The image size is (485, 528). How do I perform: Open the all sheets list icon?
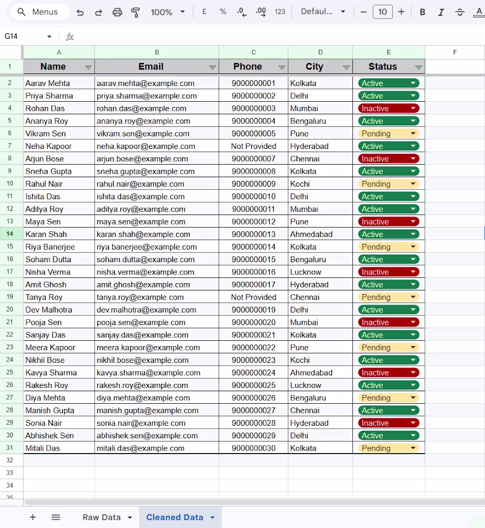[x=56, y=517]
